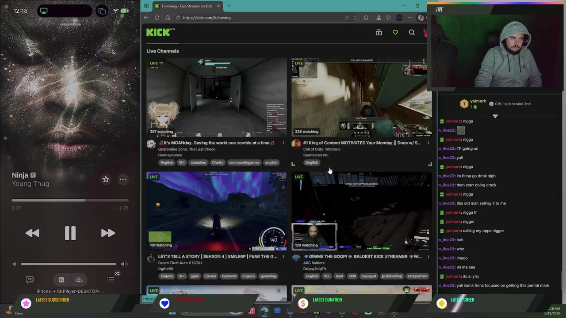Select the canadian tag
Screen dimensions: 566x318
198,163
